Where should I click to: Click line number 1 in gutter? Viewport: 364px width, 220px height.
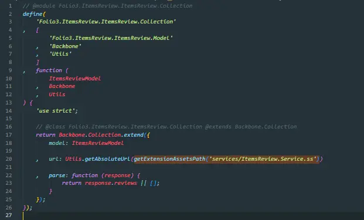pos(10,6)
